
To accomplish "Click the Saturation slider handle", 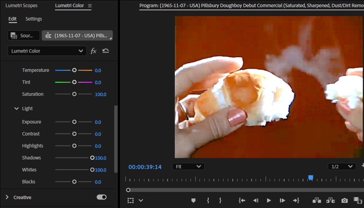I will point(74,94).
